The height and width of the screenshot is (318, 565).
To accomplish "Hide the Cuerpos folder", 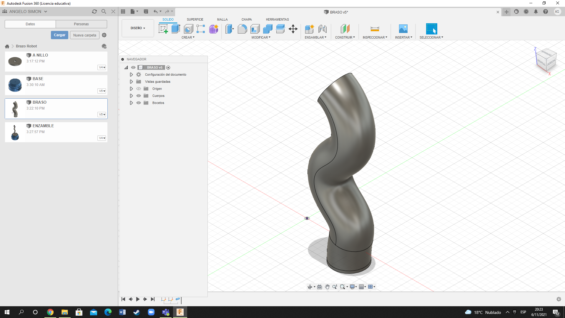I will (139, 96).
